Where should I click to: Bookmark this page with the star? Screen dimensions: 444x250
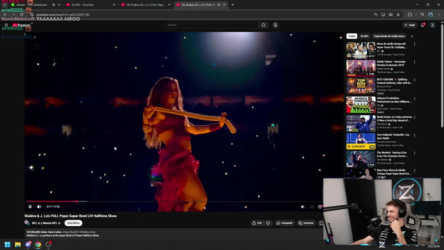coord(398,15)
